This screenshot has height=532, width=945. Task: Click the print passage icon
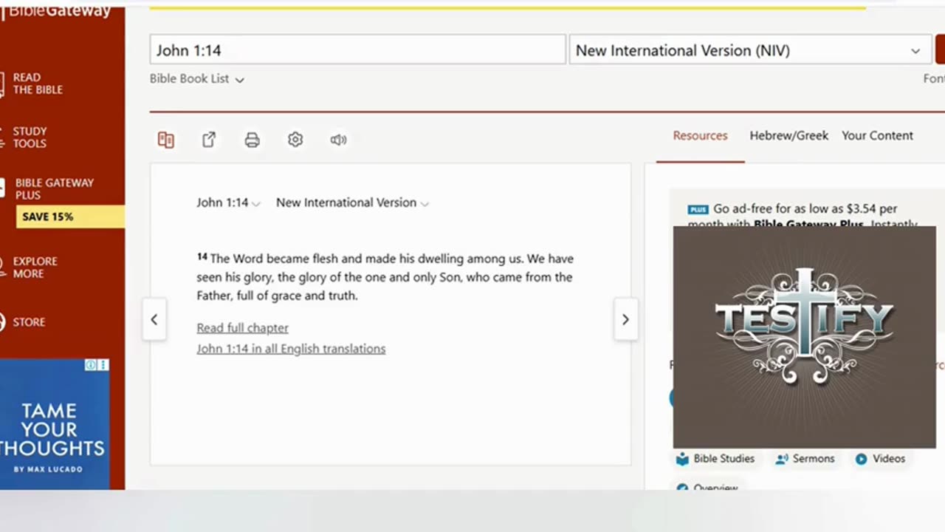point(252,140)
